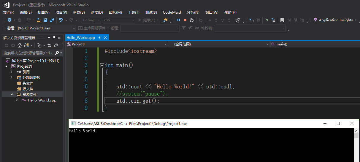Click the pointer member-list toolbar icon
Viewport: 360px width, 162px height.
(x=251, y=20)
